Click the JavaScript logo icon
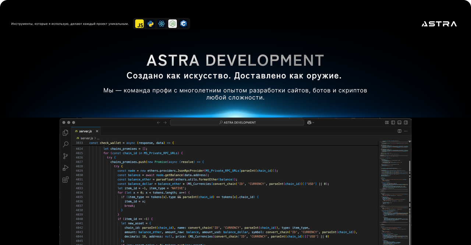This screenshot has height=245, width=471. click(x=139, y=24)
